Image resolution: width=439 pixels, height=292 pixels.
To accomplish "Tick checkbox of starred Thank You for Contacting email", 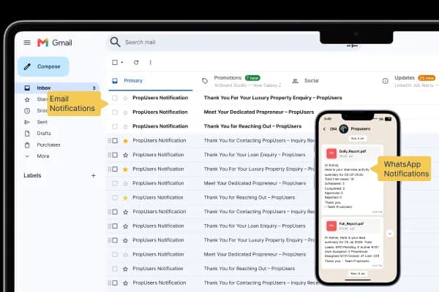I will click(115, 141).
